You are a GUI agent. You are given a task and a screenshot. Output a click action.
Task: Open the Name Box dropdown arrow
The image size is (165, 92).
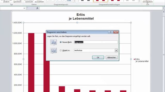24,8
